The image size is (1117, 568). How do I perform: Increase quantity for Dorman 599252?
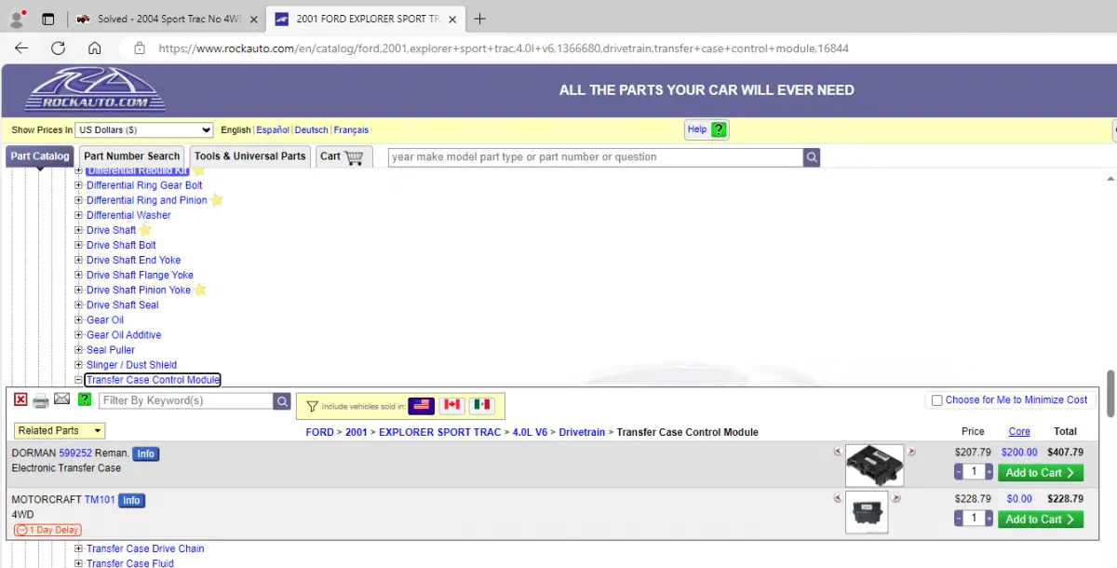tap(989, 472)
